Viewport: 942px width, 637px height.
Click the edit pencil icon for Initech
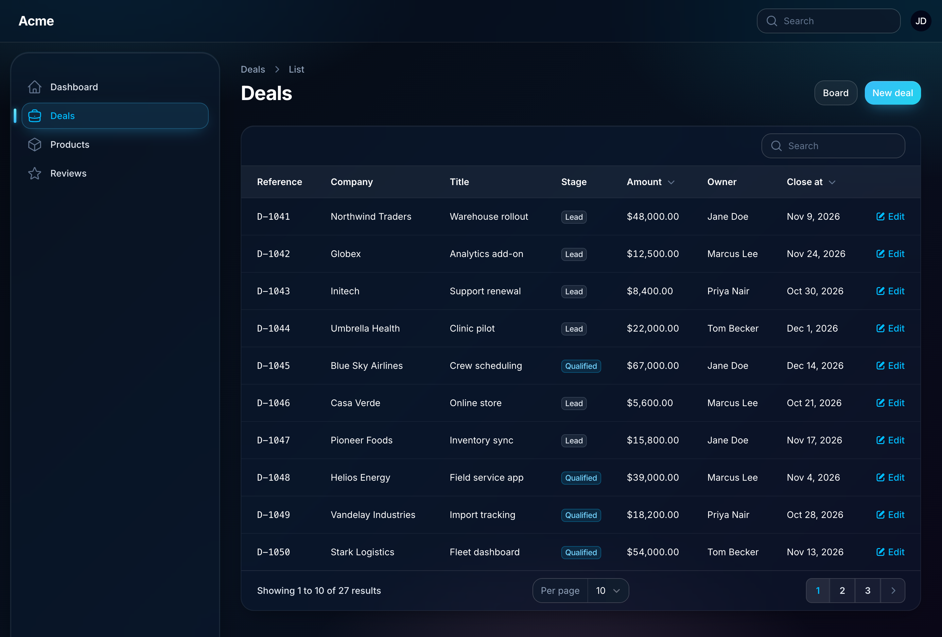coord(881,291)
